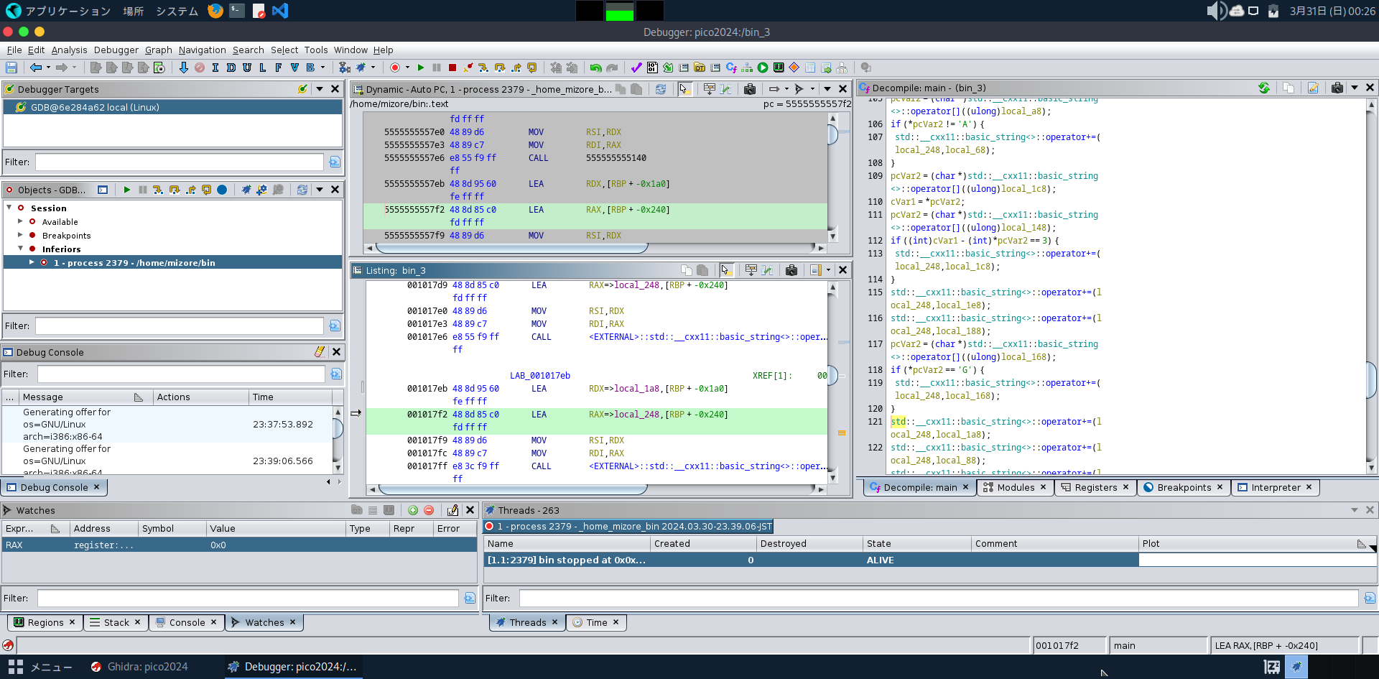The height and width of the screenshot is (679, 1379).
Task: Click the green Resume button in main toolbar
Action: pyautogui.click(x=421, y=68)
